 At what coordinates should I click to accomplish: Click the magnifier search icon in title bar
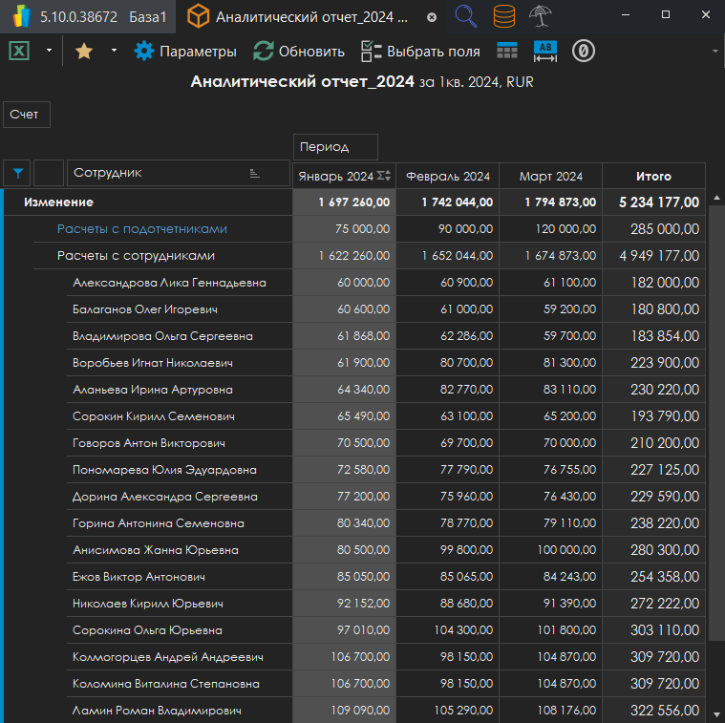point(466,16)
